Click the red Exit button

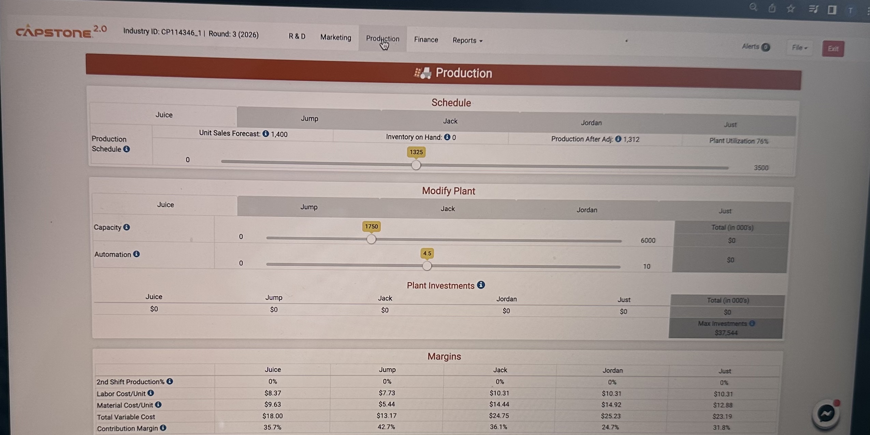832,49
